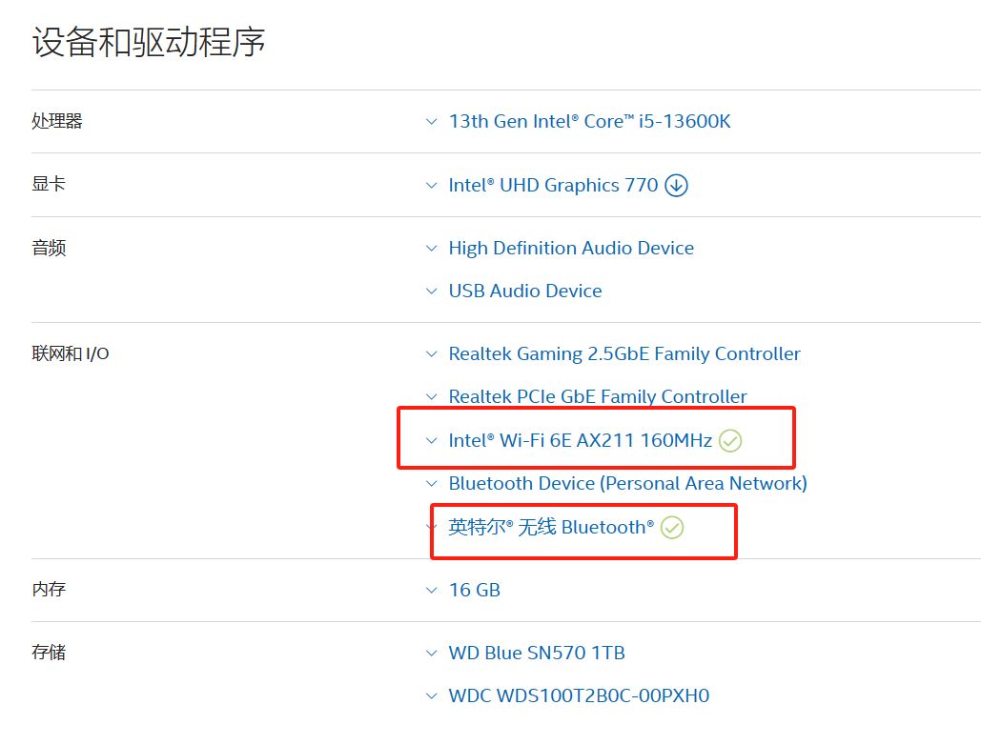Click the 联网和 I/O section label
Screen dimensions: 981x745
pos(69,353)
